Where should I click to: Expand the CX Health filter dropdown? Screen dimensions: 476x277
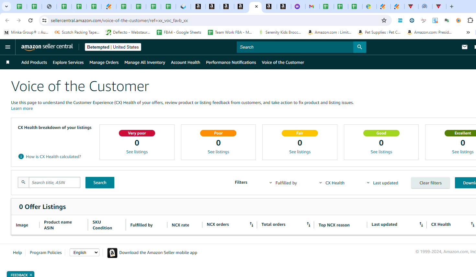pos(332,183)
